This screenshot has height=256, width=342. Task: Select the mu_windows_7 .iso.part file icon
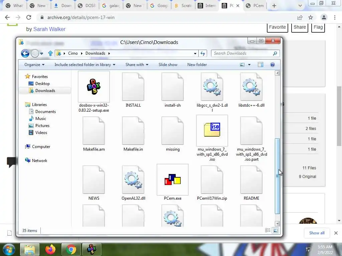(251, 131)
